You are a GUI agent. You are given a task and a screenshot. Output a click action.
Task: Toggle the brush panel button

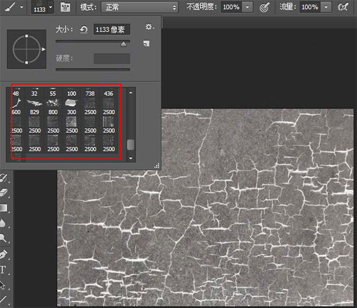67,7
